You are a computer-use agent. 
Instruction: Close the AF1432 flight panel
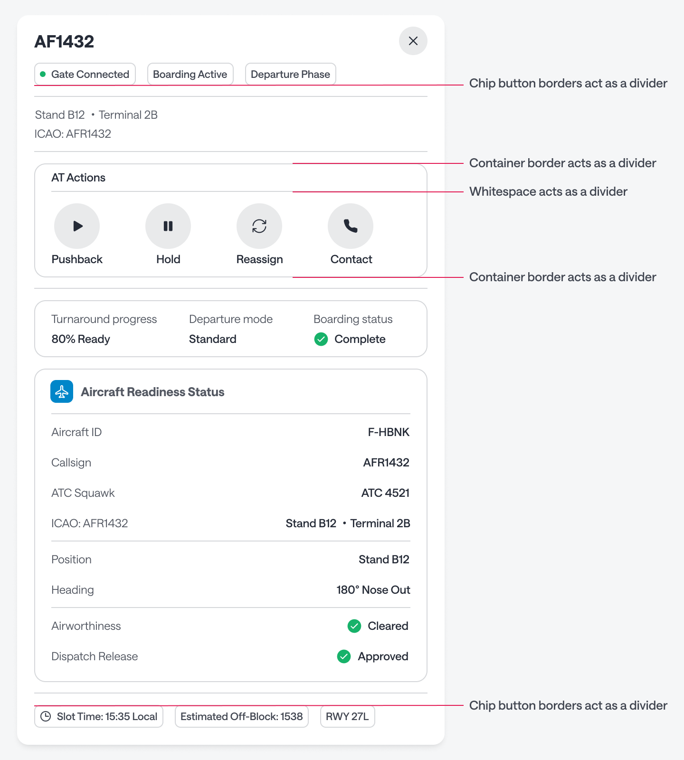tap(413, 41)
